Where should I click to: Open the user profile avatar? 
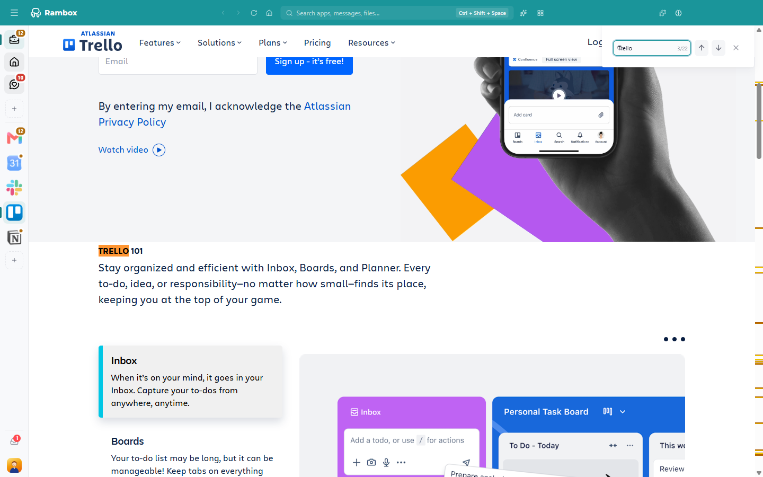(x=14, y=465)
